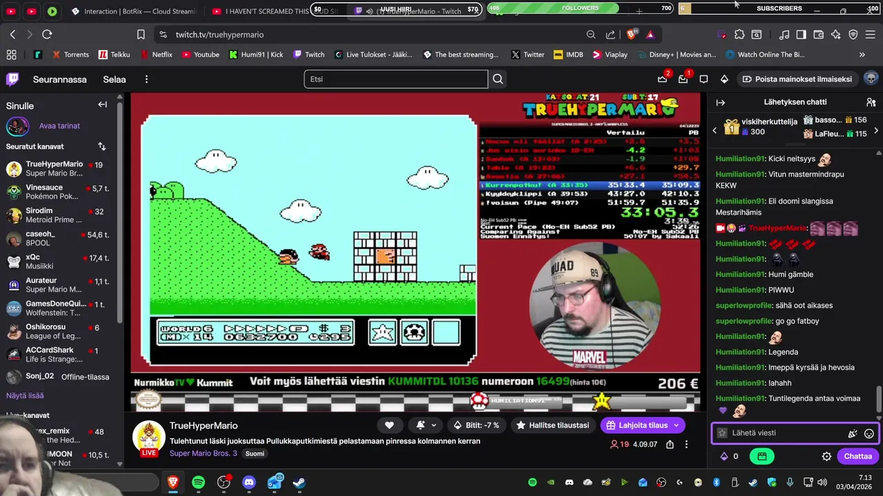Click the Etsi search input field
883x496 pixels.
tap(396, 79)
